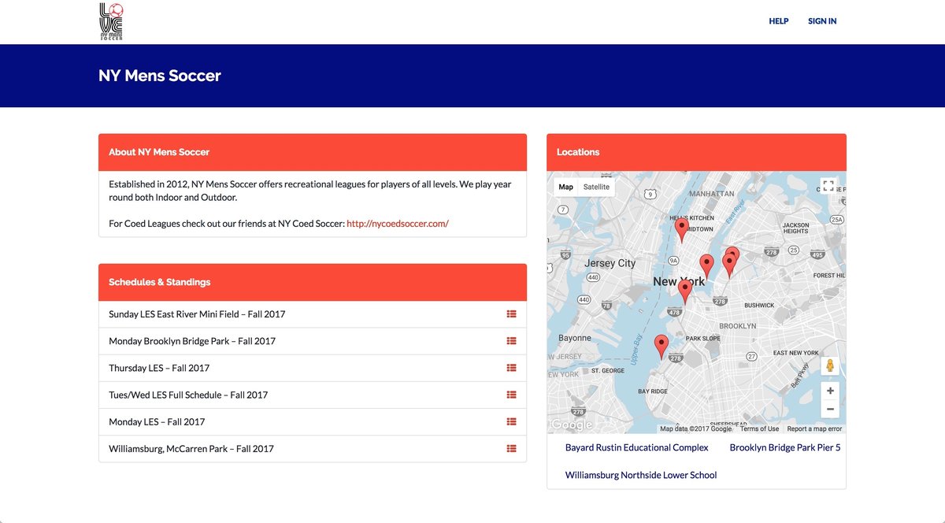Click the map pin just below New York label
Viewport: 945px width, 523px height.
coord(685,292)
